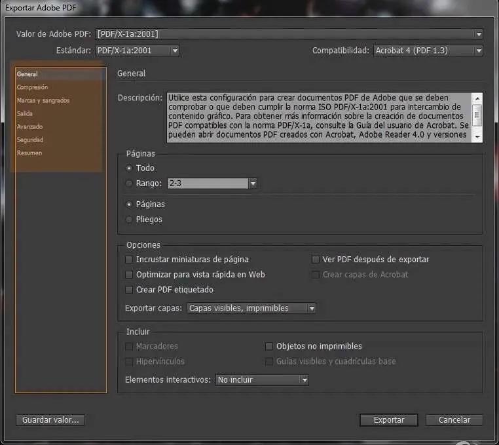Select the Todo pages radio button

pyautogui.click(x=129, y=168)
